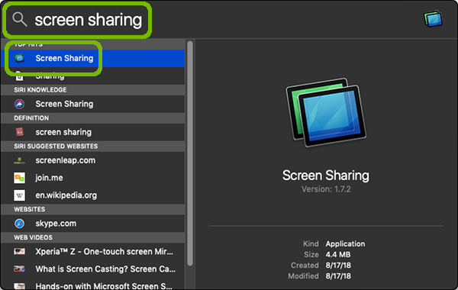
Task: Open the Screen Sharing top hit result
Action: (x=93, y=58)
